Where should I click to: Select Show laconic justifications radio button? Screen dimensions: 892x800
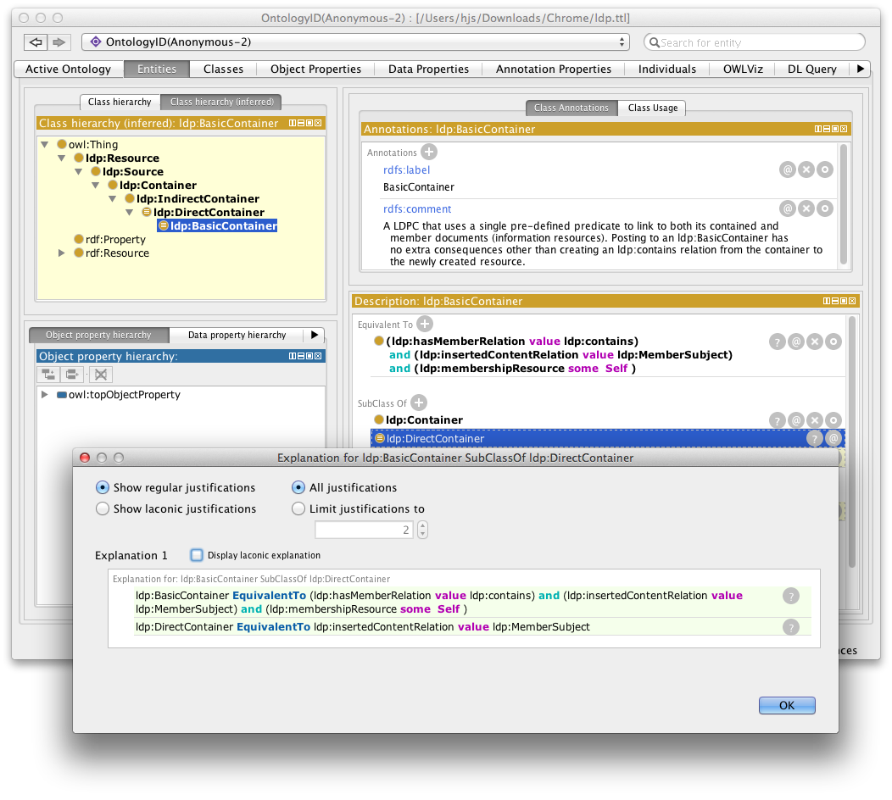pos(103,509)
